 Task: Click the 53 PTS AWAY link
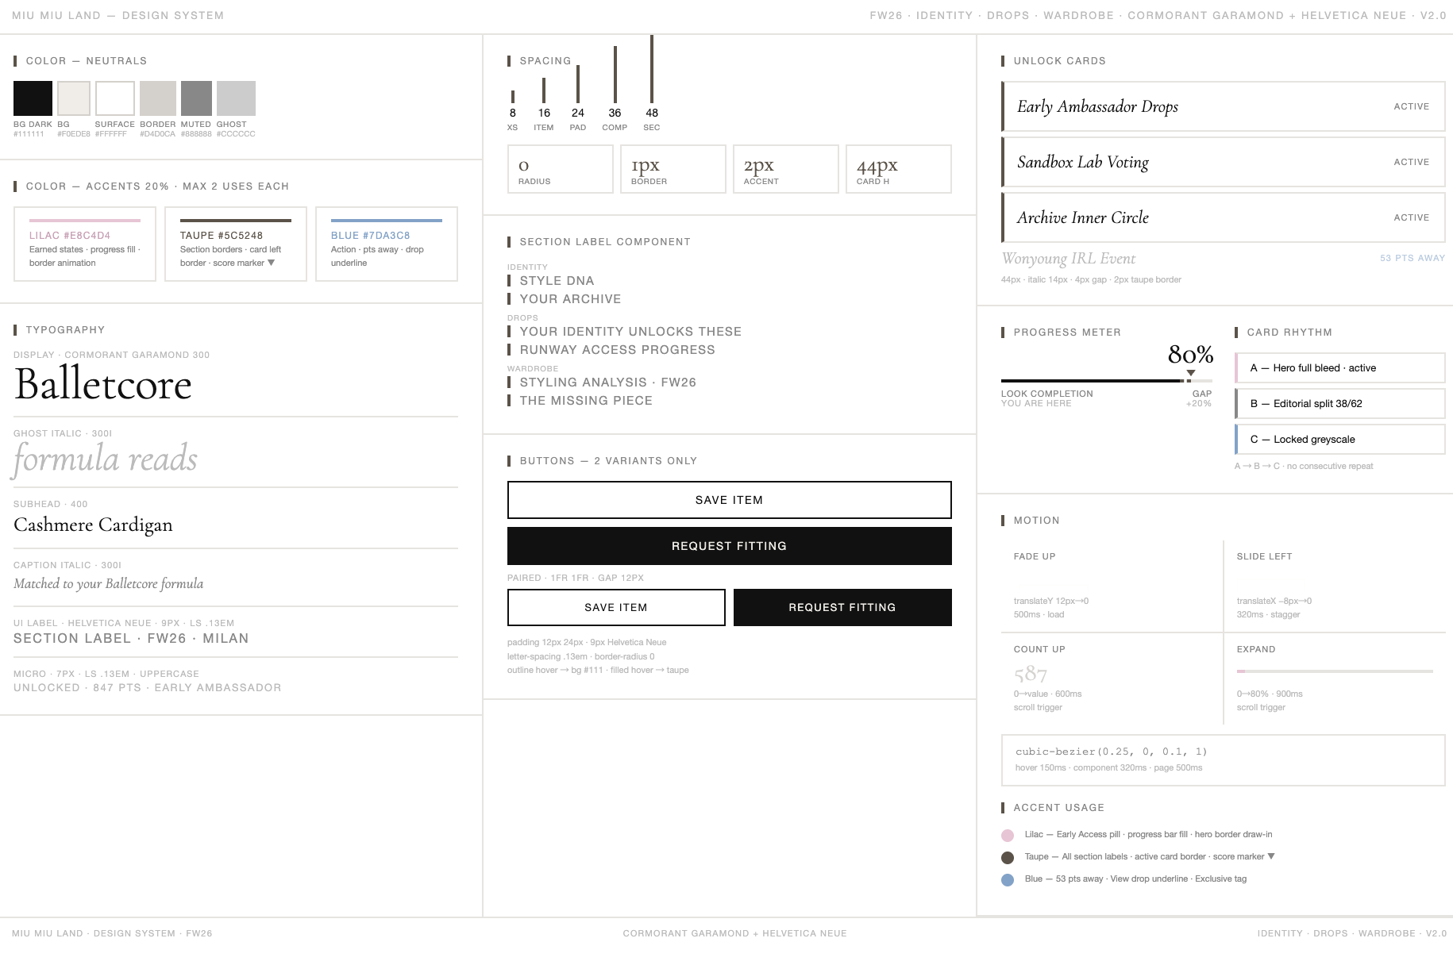(x=1413, y=258)
